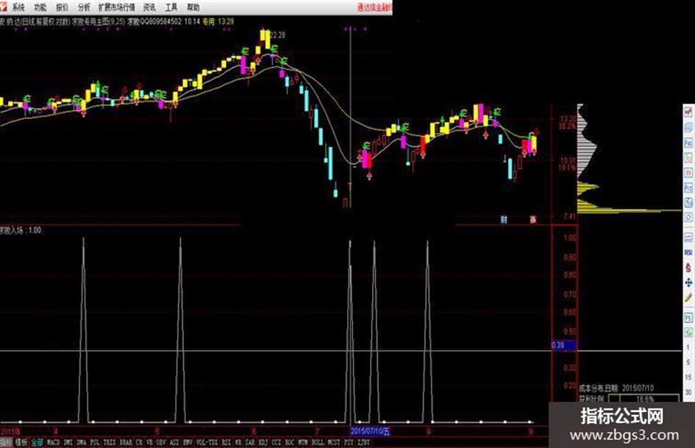The width and height of the screenshot is (695, 448).
Task: Click the red wavy chart icon
Action: pos(688,238)
